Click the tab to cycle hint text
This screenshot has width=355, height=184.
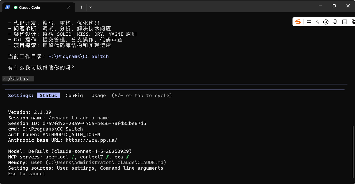tap(142, 95)
